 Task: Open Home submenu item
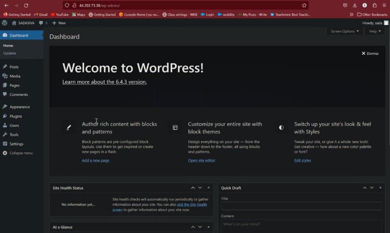pos(8,46)
